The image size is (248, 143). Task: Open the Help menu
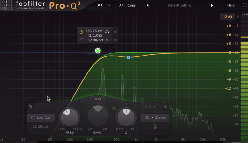pos(231,5)
